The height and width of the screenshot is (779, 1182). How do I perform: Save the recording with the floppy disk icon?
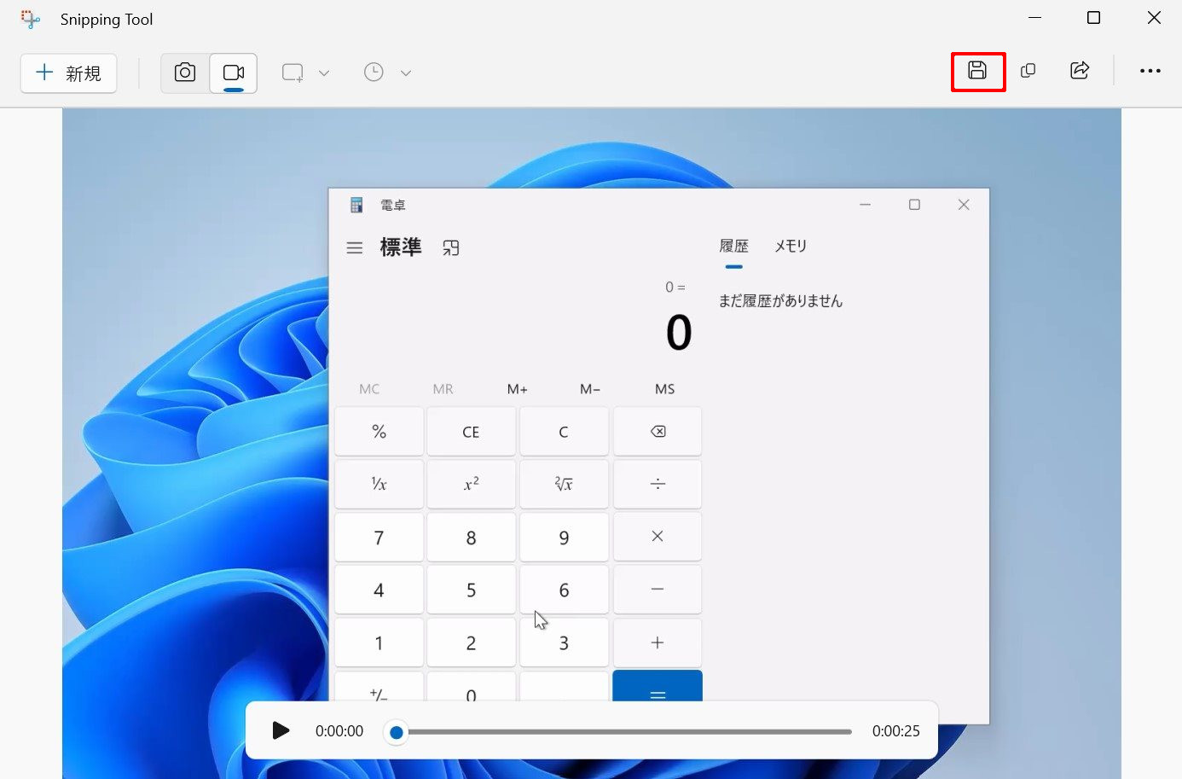[x=977, y=71]
